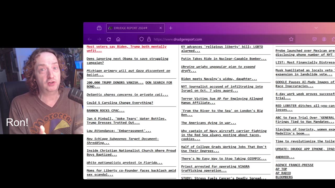
Task: Open 'No Easy Way to Stop Taking OZEMPIC' link
Action: click(x=224, y=158)
